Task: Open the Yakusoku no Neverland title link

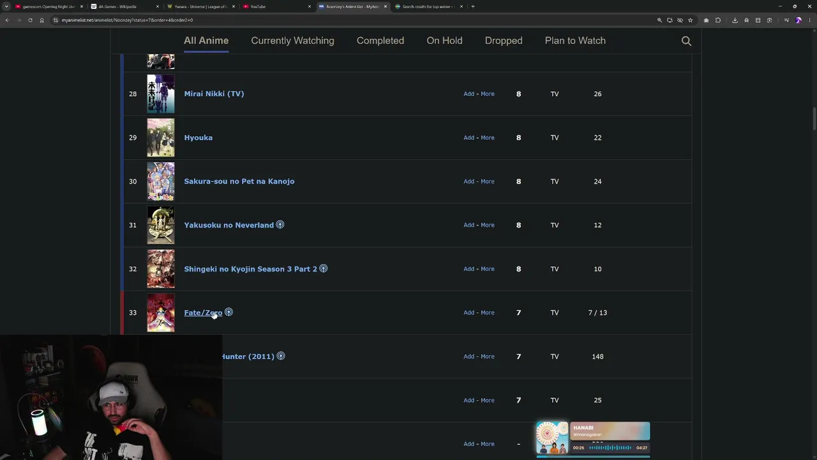Action: pos(229,225)
